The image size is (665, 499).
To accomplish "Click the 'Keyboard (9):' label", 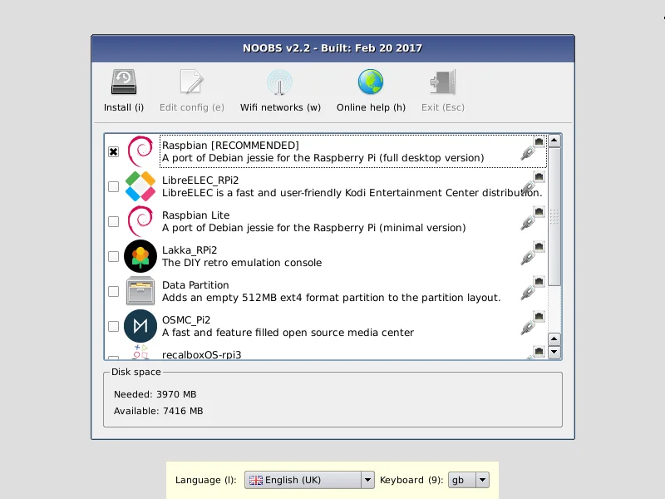I will 411,480.
